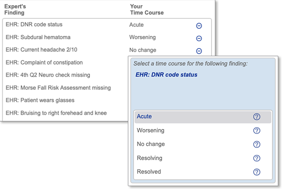
Task: Select Acute in time course list
Action: pos(203,117)
